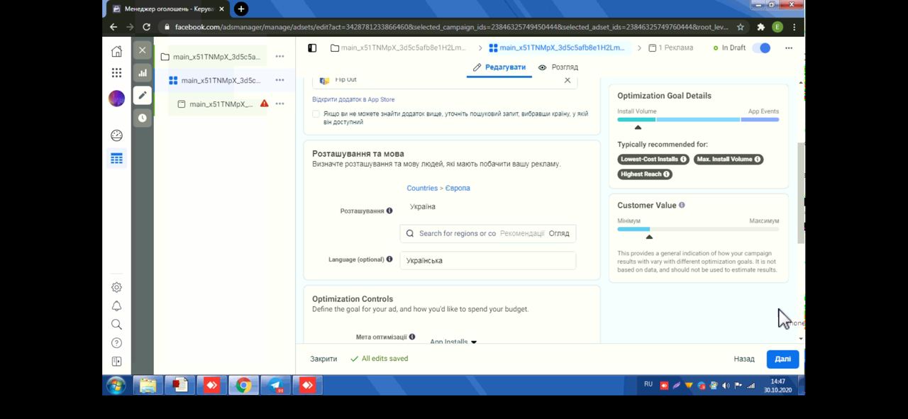Click the Countries breadcrumb link
This screenshot has height=419, width=908.
[422, 188]
